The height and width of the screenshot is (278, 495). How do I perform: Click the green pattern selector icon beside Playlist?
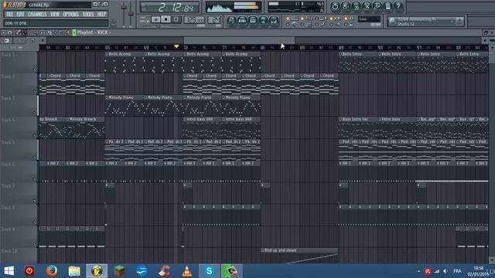(x=74, y=32)
